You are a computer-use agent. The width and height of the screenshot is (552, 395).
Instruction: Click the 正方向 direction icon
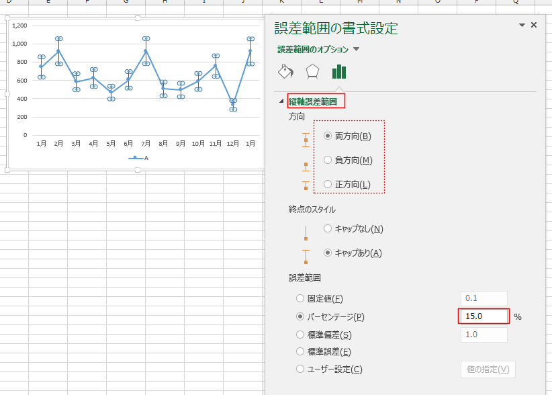point(306,186)
